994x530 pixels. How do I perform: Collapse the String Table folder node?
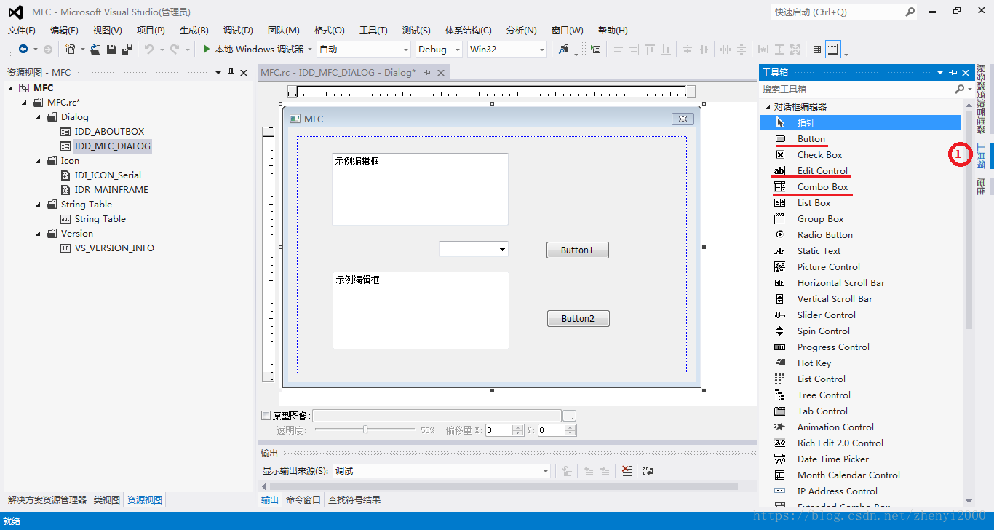(39, 205)
